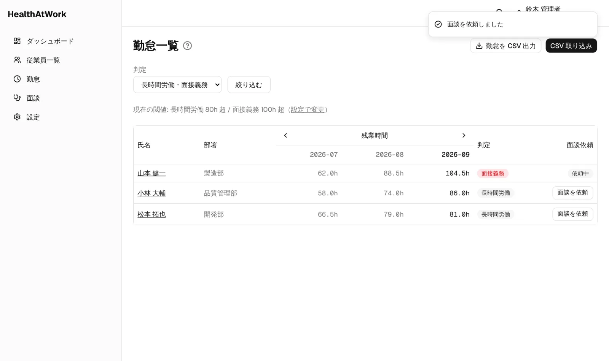Request interview for 小林 大輔
The height and width of the screenshot is (361, 609).
click(x=572, y=193)
